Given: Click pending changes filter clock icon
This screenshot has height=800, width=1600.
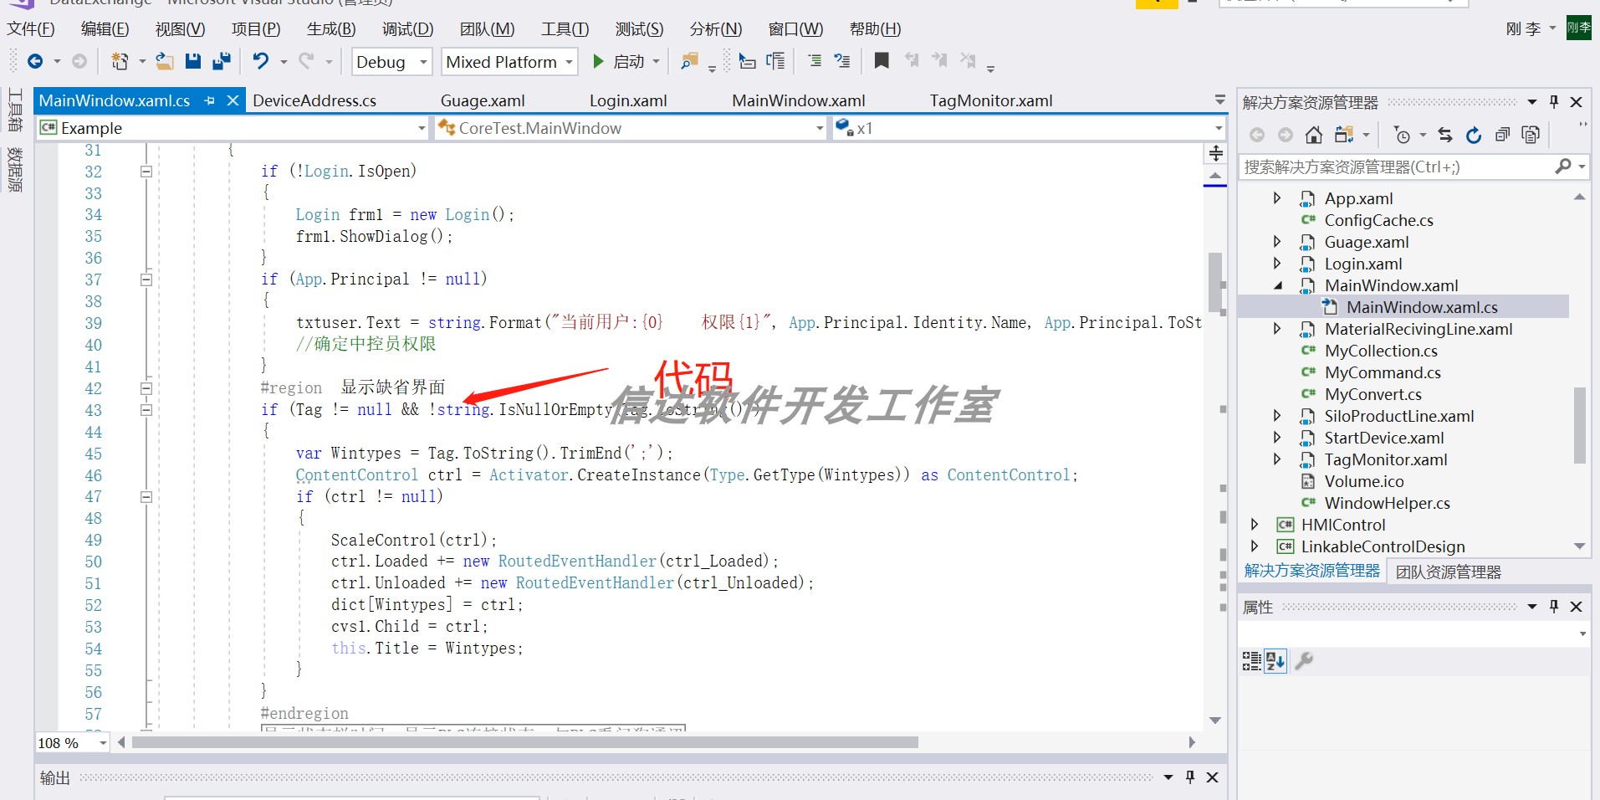Looking at the screenshot, I should [1403, 135].
